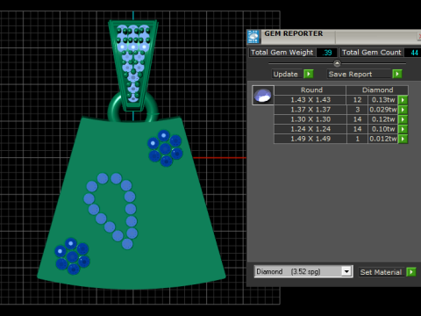Viewport: 421px width, 316px height.
Task: Click the Total Gem Count value field
Action: [413, 53]
